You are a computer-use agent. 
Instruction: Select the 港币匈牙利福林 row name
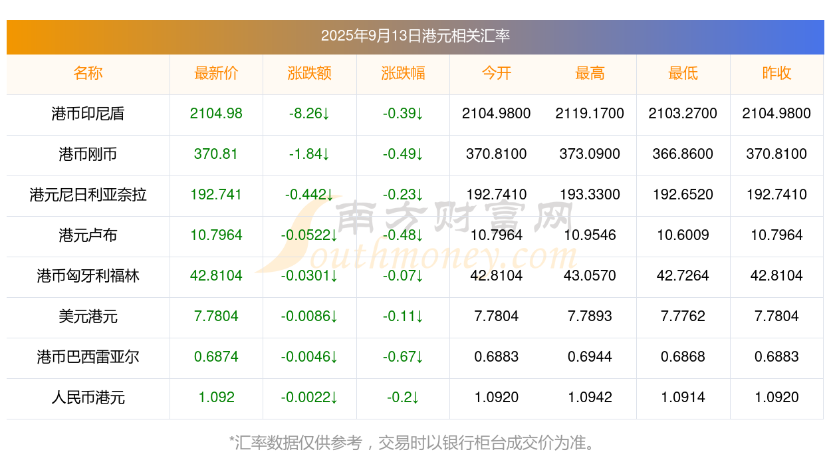[x=88, y=276]
